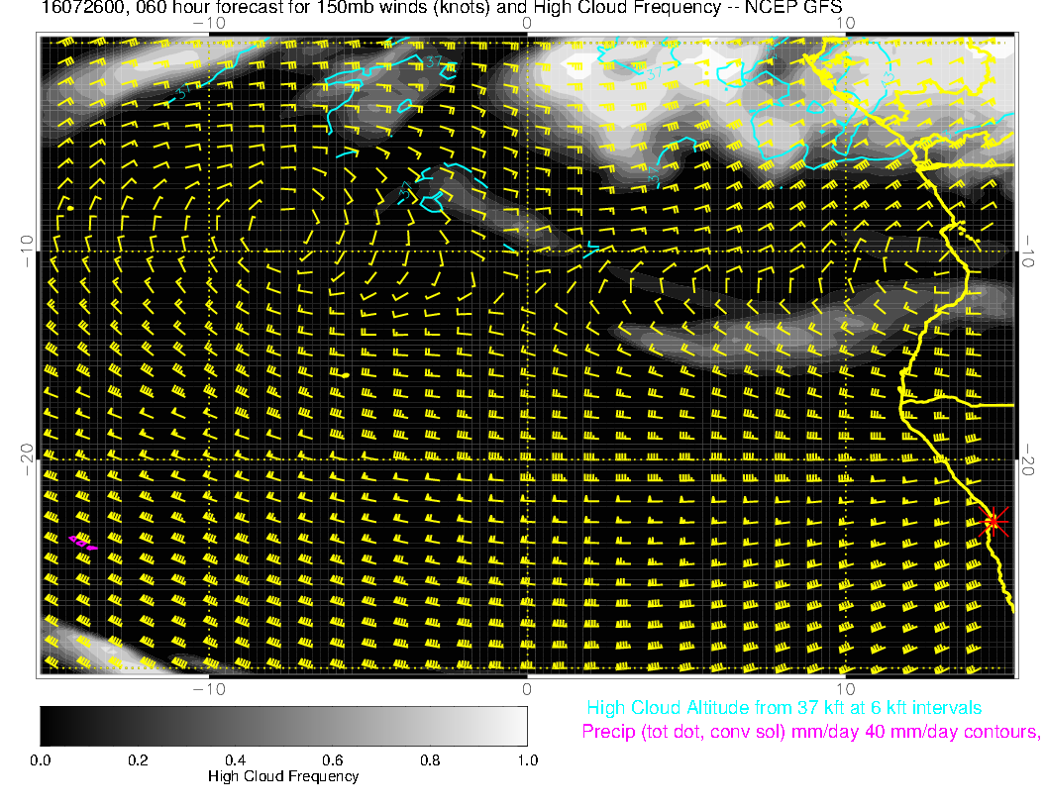Screen dimensions: 1046x808
Task: Click the "High Cloud Frequency" colorbar caption
Action: (283, 776)
